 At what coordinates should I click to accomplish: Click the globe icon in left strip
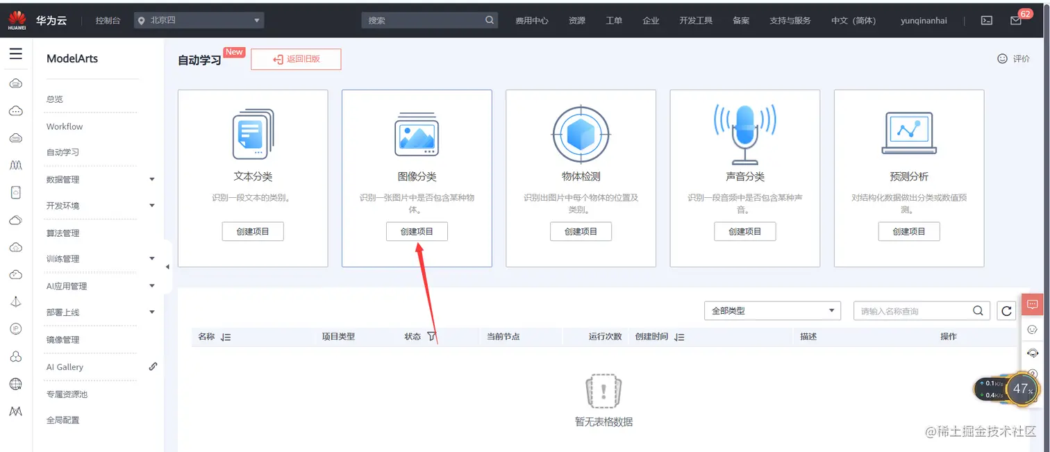[15, 384]
